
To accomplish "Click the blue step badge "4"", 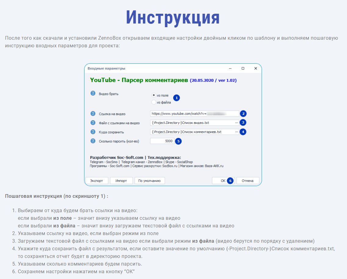I will pyautogui.click(x=243, y=132).
